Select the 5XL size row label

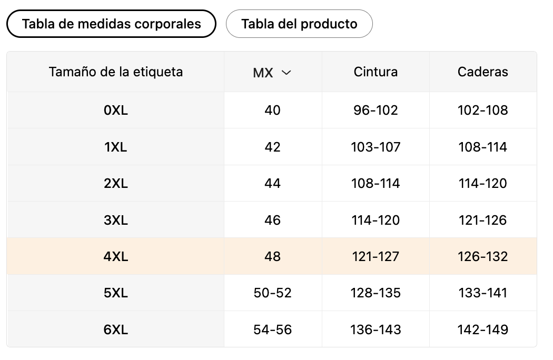point(116,293)
